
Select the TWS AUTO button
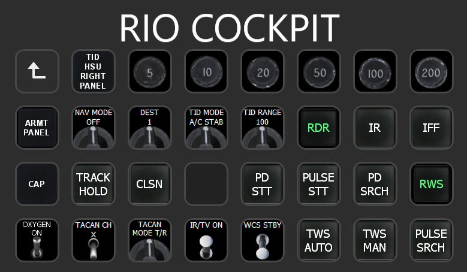tap(319, 240)
